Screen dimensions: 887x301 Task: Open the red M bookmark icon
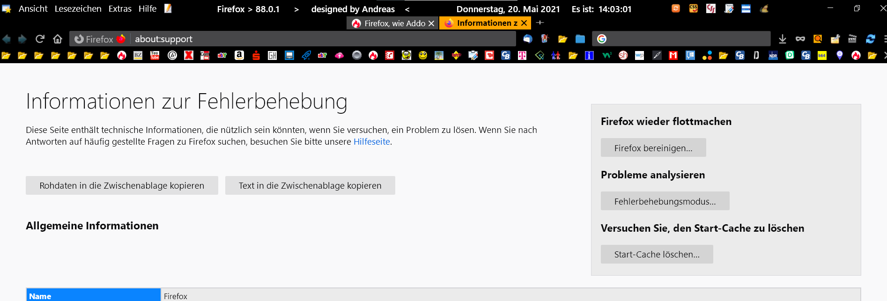coord(673,55)
